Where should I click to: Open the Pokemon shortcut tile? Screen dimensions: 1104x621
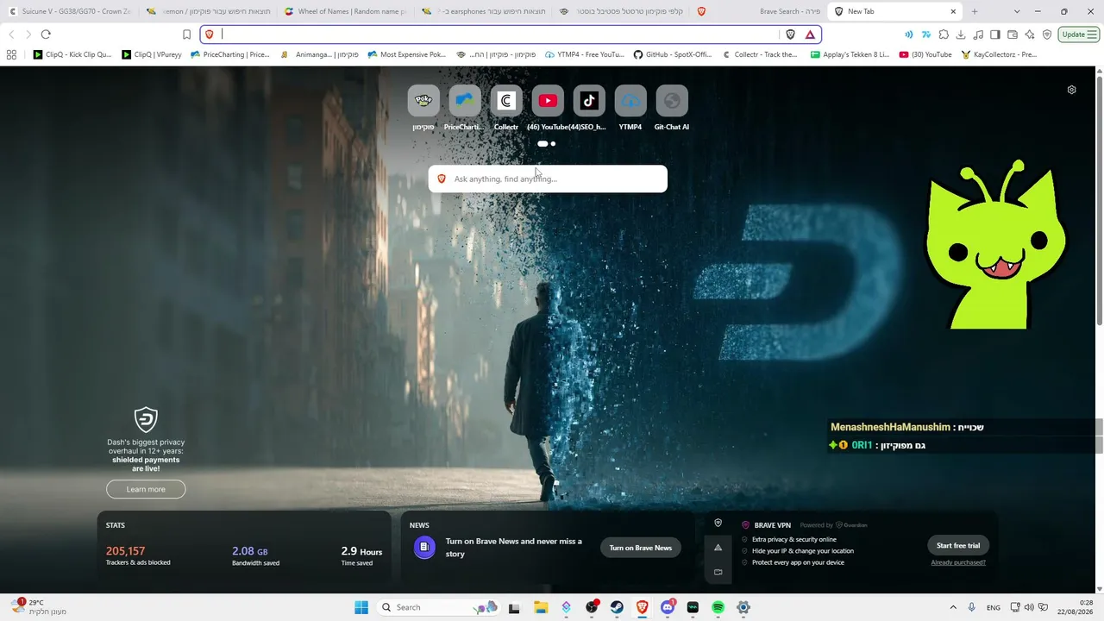point(423,101)
